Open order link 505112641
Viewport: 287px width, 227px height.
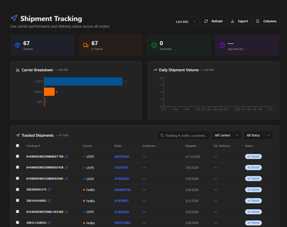(x=122, y=157)
